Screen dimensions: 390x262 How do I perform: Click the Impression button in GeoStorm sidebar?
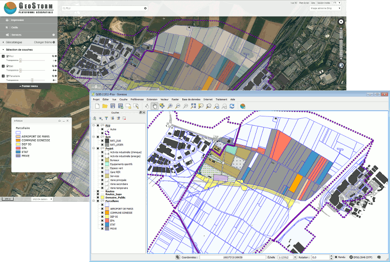[x=29, y=20]
